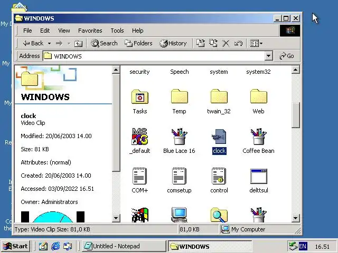
Task: Click the clock video clip icon
Action: pyautogui.click(x=219, y=137)
